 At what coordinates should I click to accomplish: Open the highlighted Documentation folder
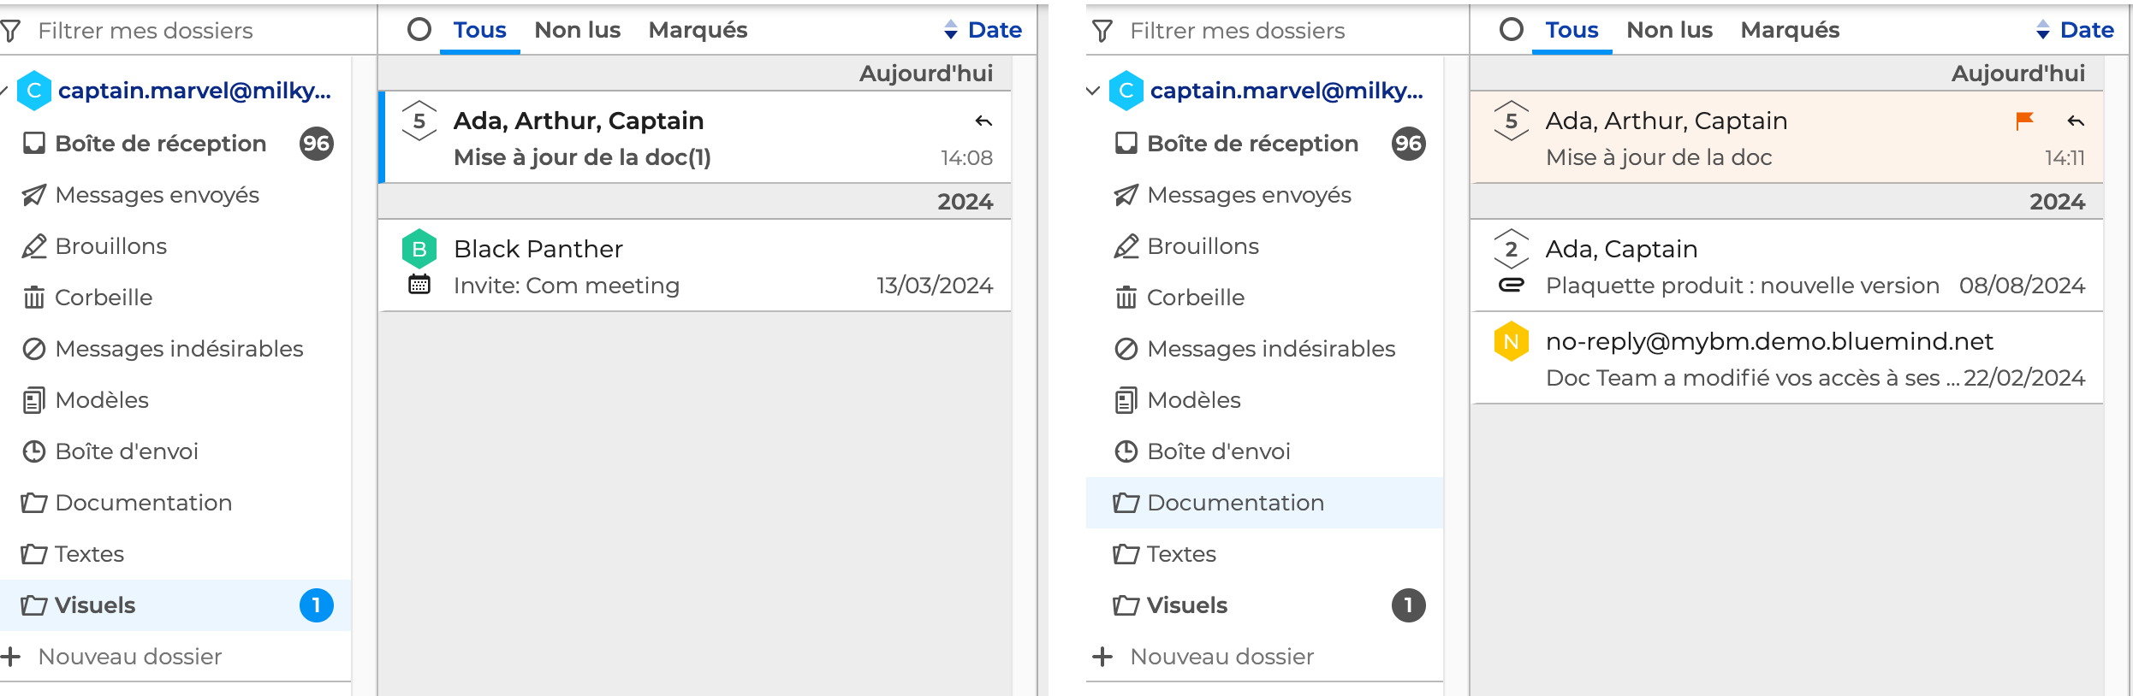pos(1235,503)
